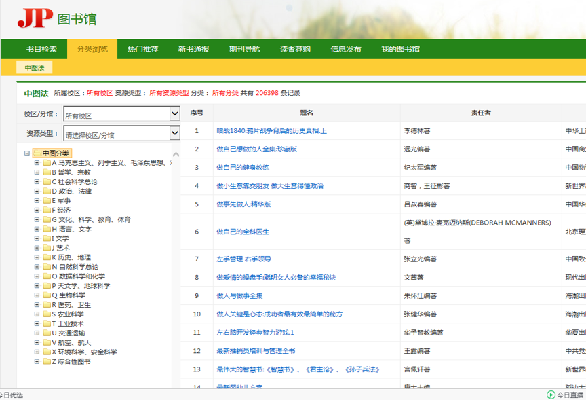Select the 中图法 sub-tab
586x400 pixels.
coord(35,67)
